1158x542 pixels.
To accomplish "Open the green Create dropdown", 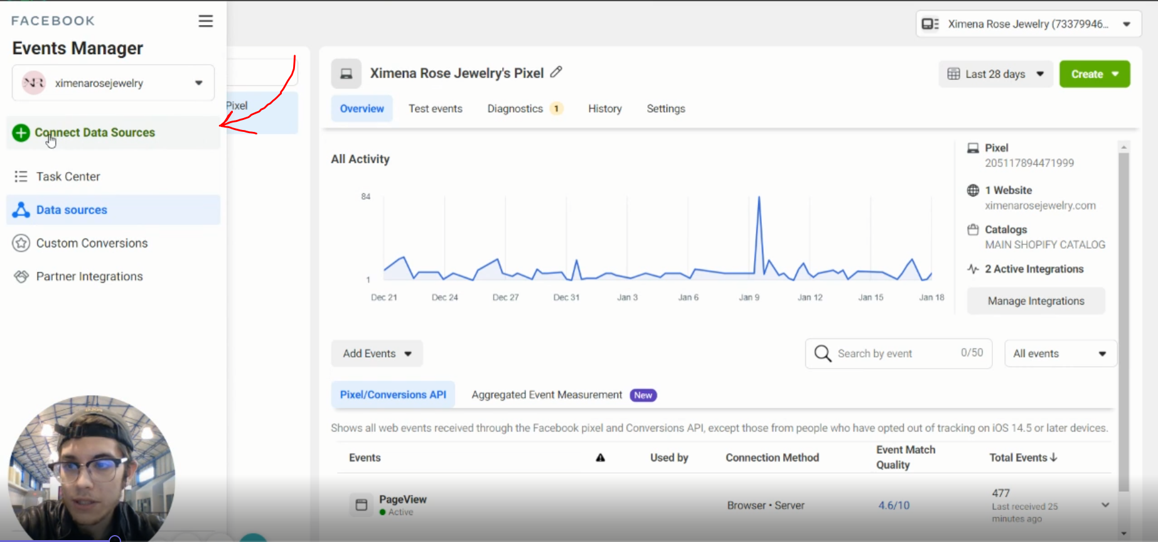I will click(1095, 74).
